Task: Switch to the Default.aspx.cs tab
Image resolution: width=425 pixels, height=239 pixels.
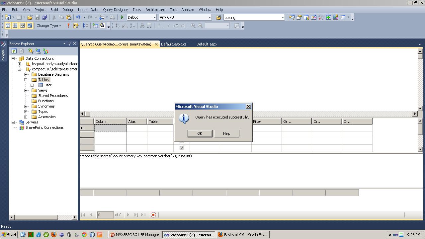Action: [174, 44]
